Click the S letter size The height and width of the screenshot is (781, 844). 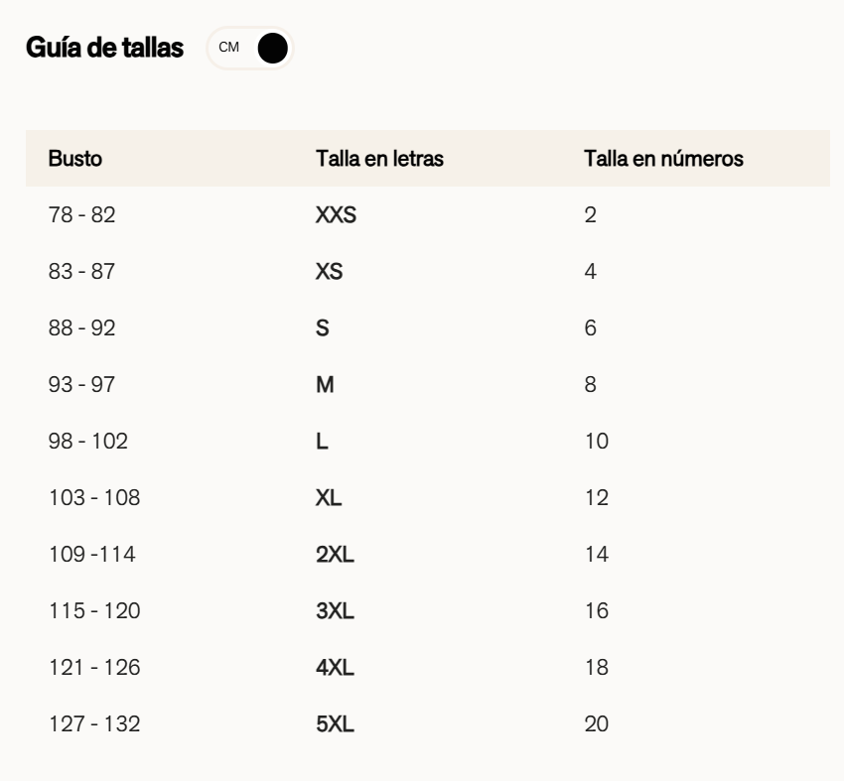coord(322,327)
